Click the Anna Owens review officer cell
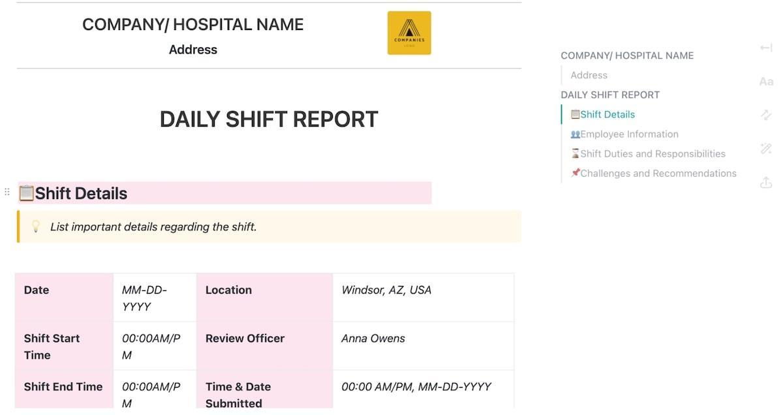783x415 pixels. click(373, 338)
